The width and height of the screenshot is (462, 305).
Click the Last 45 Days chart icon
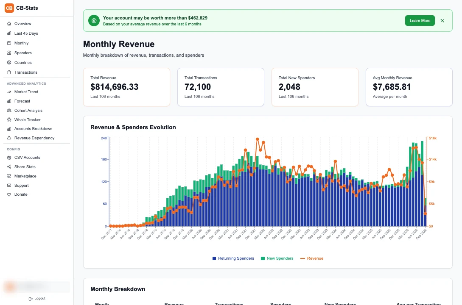pos(9,33)
